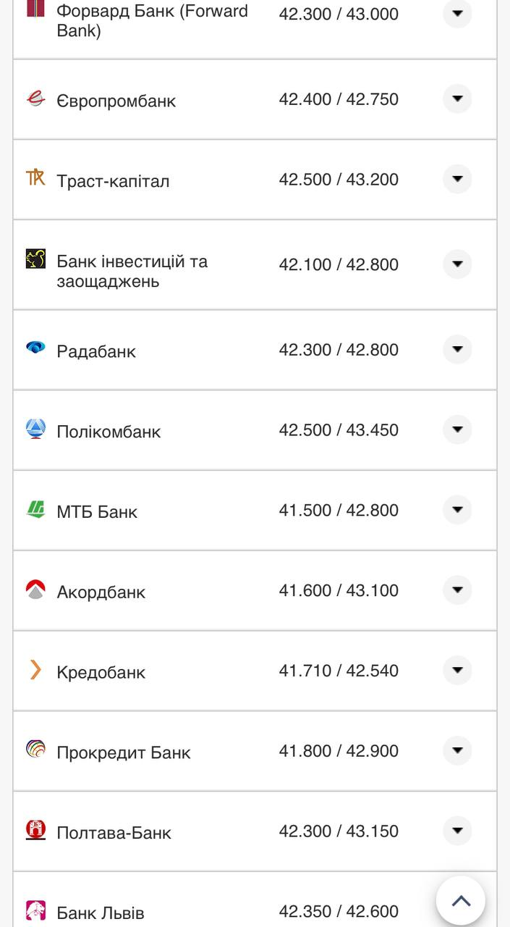The width and height of the screenshot is (510, 927).
Task: Open the Полікомбанк dropdown arrow
Action: pyautogui.click(x=457, y=429)
